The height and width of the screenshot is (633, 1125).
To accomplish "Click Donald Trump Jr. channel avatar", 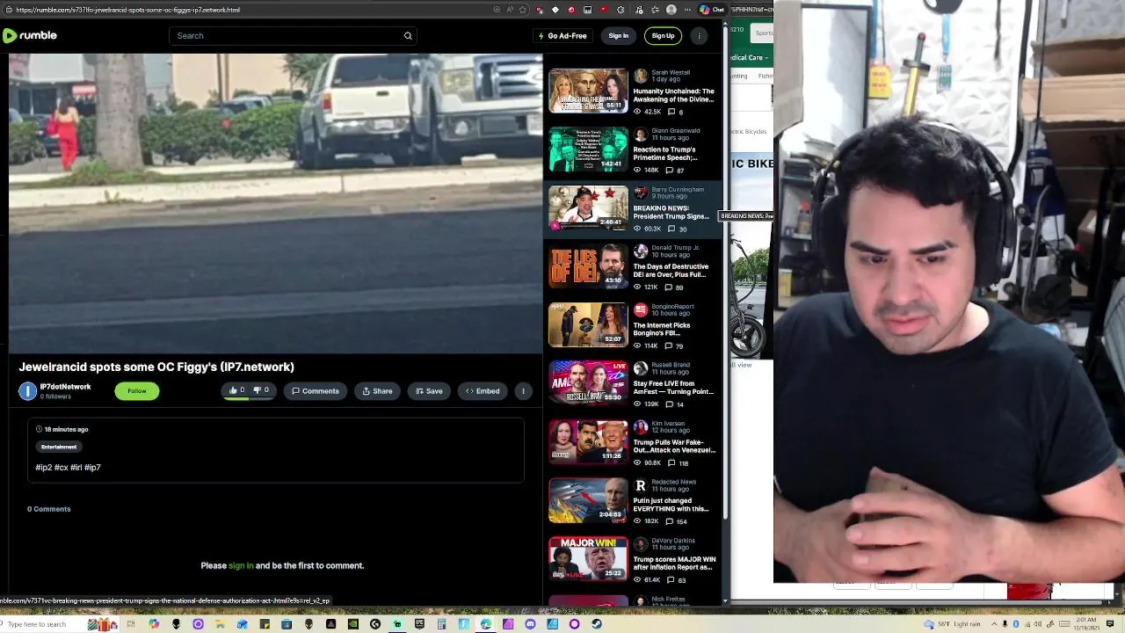I will (641, 251).
